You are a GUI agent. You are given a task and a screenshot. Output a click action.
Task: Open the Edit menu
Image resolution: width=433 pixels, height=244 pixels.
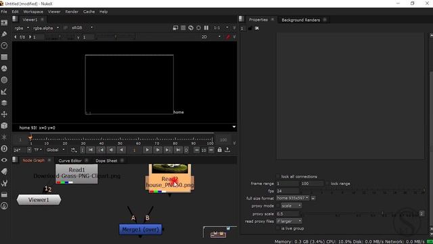point(15,12)
